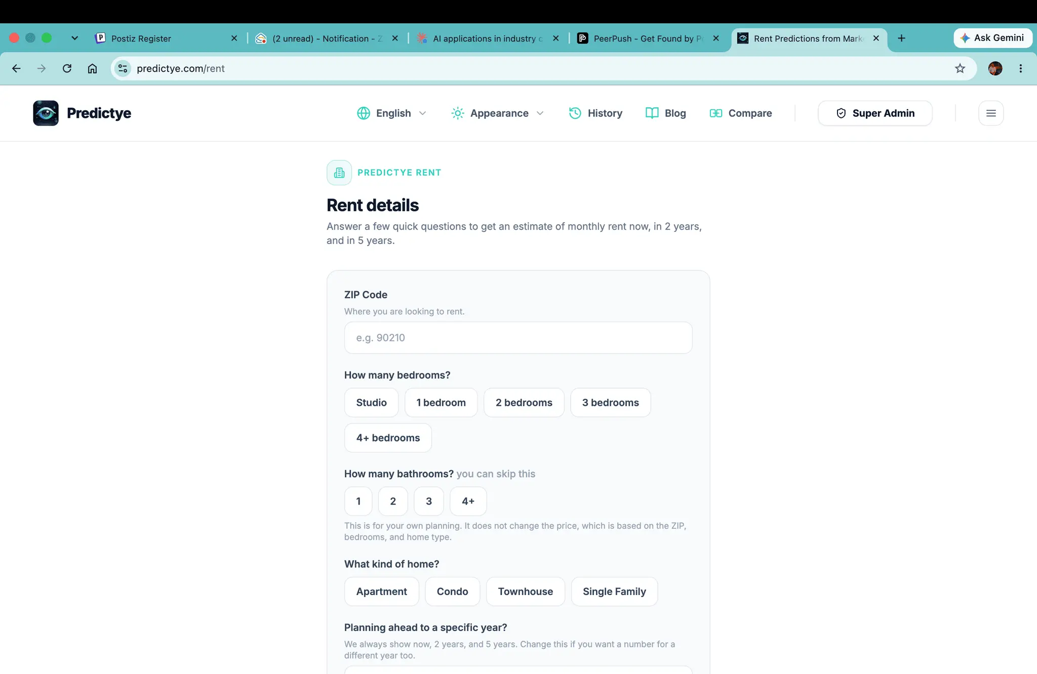Image resolution: width=1037 pixels, height=674 pixels.
Task: Open the hamburger menu icon
Action: [991, 113]
